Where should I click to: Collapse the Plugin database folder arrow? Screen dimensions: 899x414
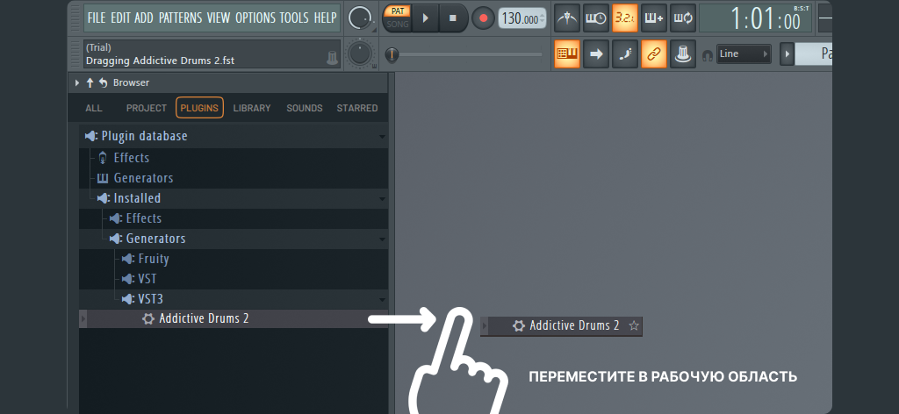point(382,137)
